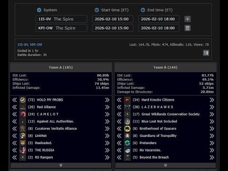Click Hard Knocks Citizens logo
The width and height of the screenshot is (228, 171).
[x=127, y=100]
